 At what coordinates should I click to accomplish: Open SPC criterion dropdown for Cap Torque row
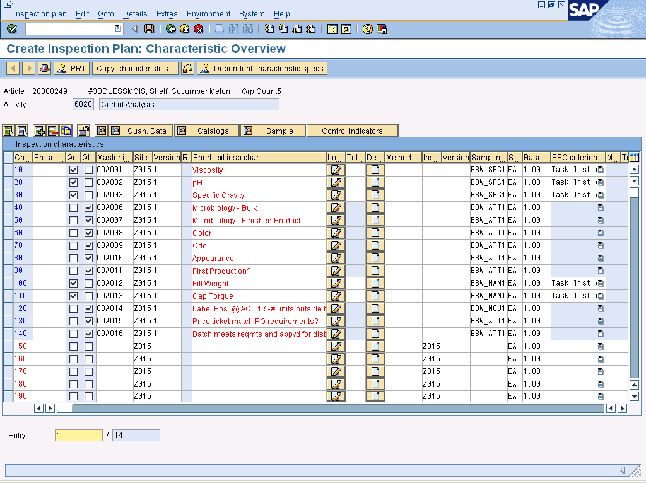[x=601, y=296]
